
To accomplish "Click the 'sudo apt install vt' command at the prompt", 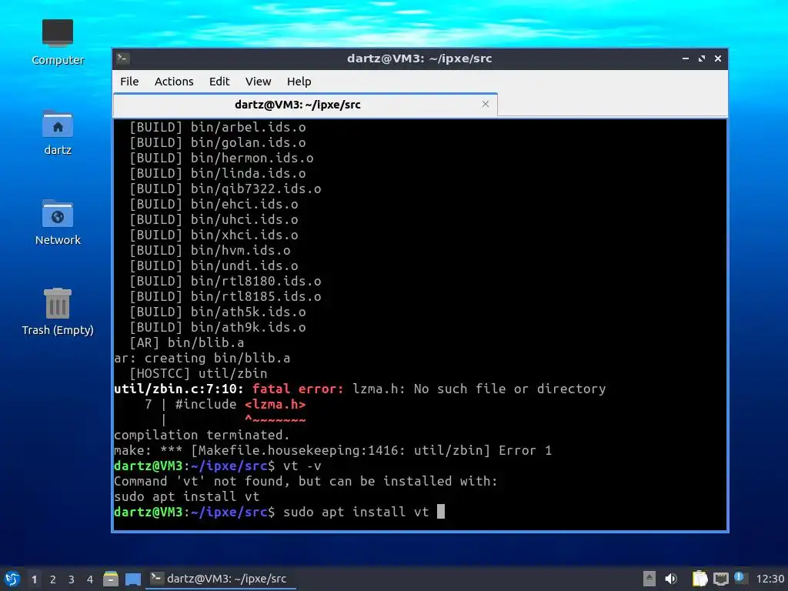I will (x=356, y=512).
